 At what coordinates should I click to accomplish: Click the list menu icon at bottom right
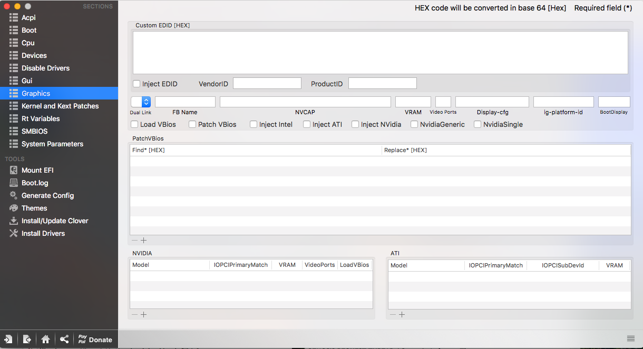[x=631, y=338]
